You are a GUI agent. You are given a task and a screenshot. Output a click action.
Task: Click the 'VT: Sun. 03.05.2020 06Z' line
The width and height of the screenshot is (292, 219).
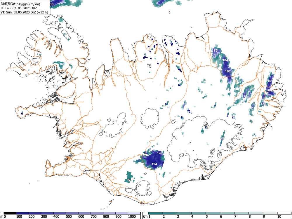[x=18, y=12]
